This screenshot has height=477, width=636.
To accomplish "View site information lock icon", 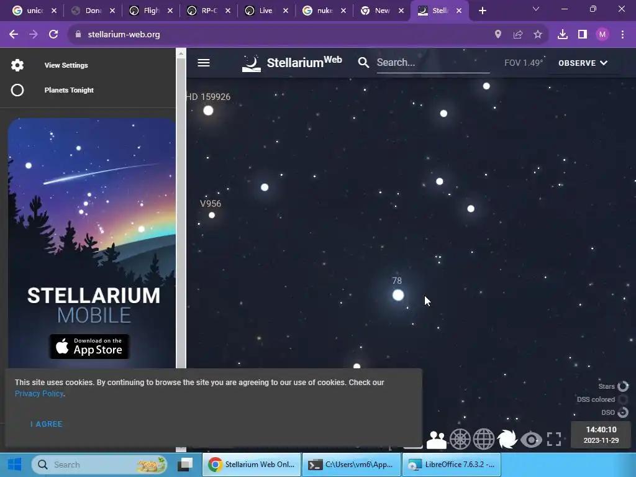I will click(78, 35).
